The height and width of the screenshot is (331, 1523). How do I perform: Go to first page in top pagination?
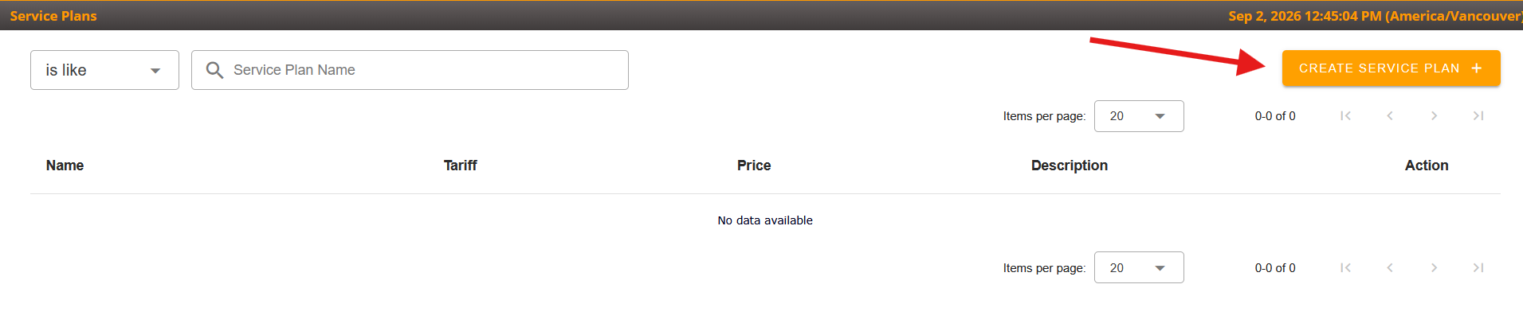tap(1345, 116)
